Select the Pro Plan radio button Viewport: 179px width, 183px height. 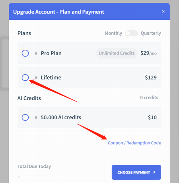(25, 53)
